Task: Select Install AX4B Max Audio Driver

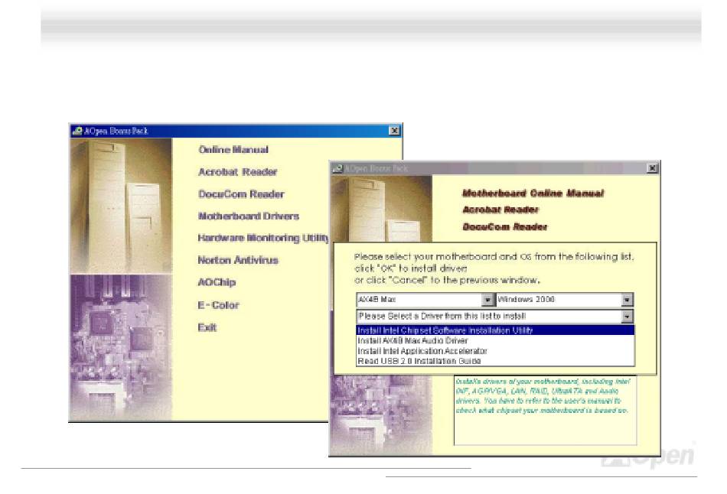Action: pos(495,340)
